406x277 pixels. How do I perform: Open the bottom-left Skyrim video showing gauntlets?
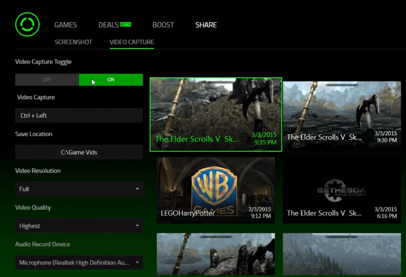(x=216, y=254)
